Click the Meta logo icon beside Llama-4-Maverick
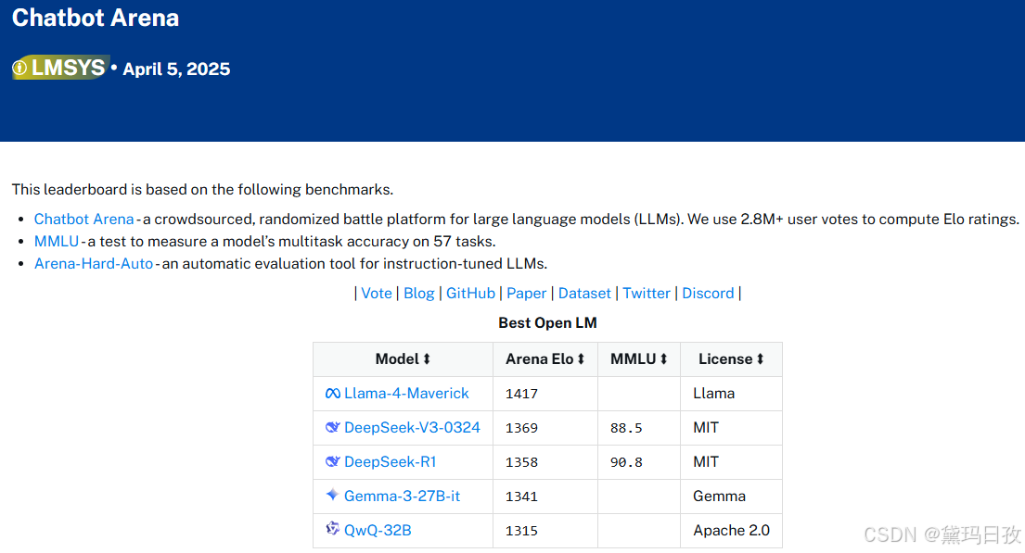The image size is (1025, 553). (x=333, y=394)
